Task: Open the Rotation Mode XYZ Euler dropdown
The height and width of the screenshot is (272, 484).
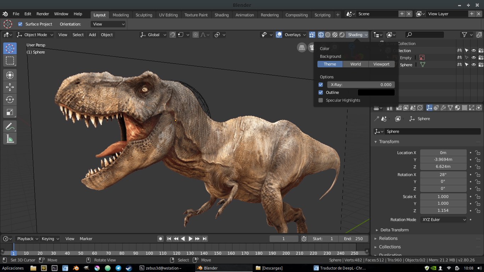Action: coord(444,220)
